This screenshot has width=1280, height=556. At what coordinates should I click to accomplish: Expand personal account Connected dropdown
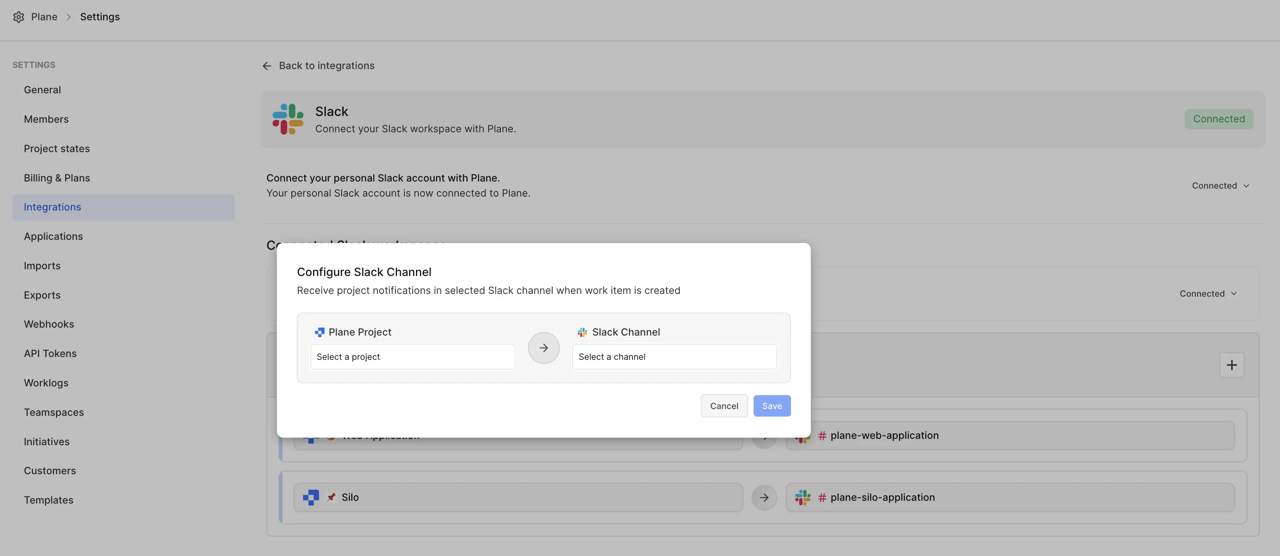1220,186
